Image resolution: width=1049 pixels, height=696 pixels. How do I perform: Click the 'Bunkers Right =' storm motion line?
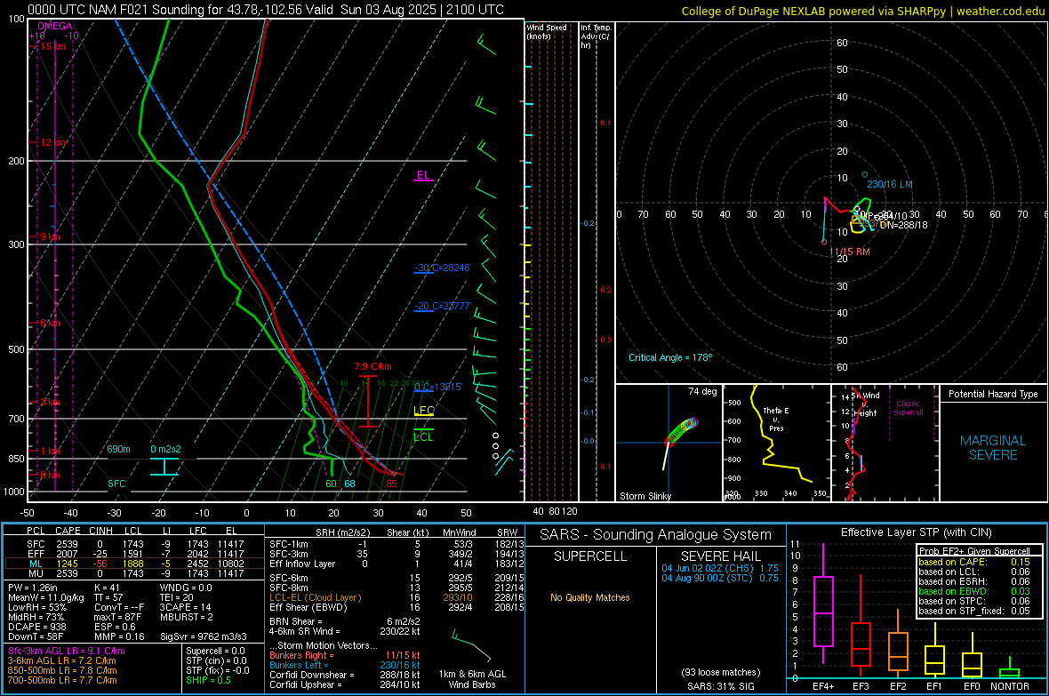tap(345, 655)
